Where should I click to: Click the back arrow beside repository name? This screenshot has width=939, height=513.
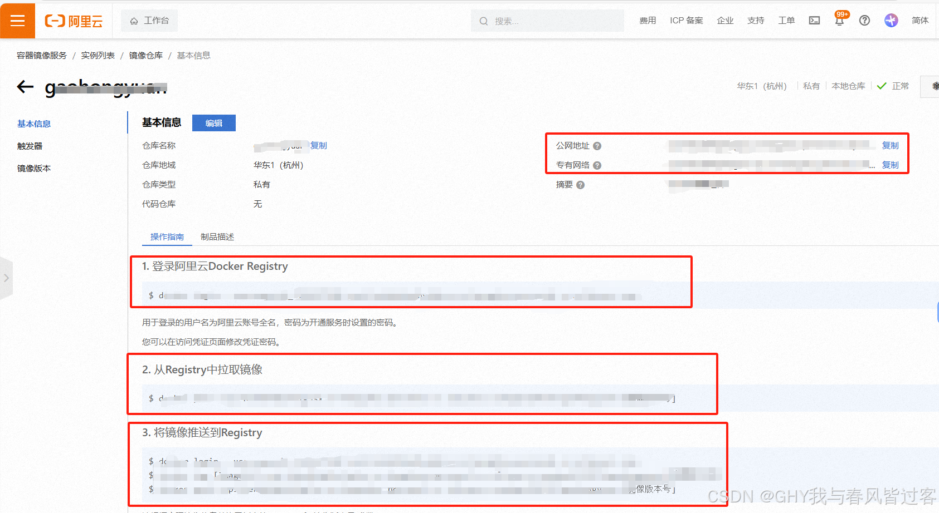click(25, 87)
